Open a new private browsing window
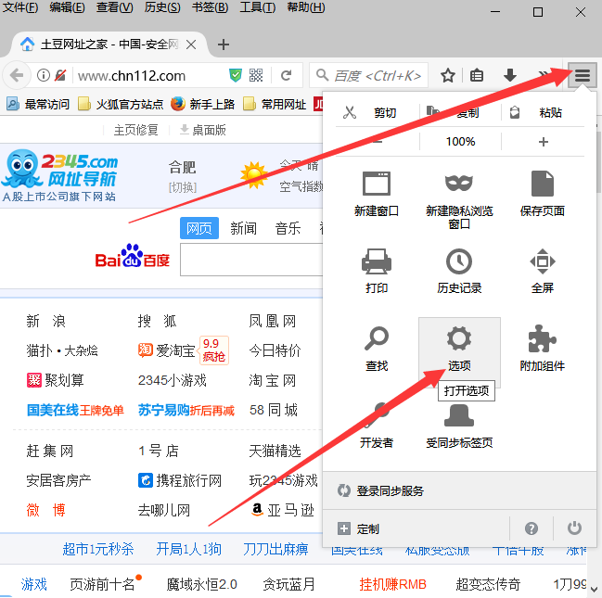Image resolution: width=602 pixels, height=598 pixels. click(459, 200)
